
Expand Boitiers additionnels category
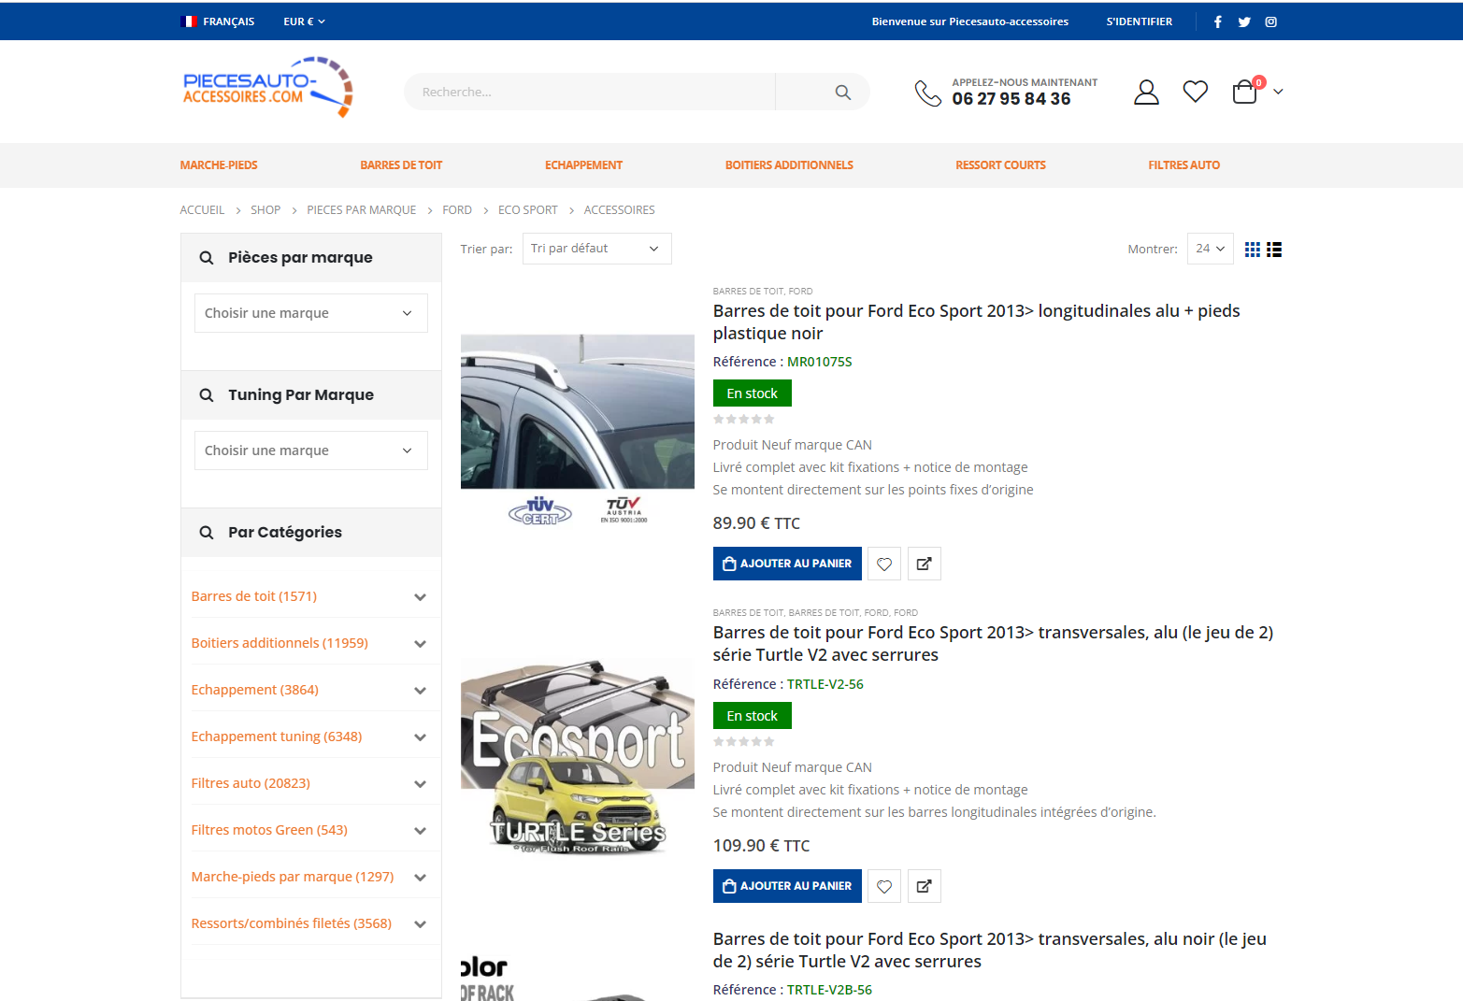(x=420, y=644)
